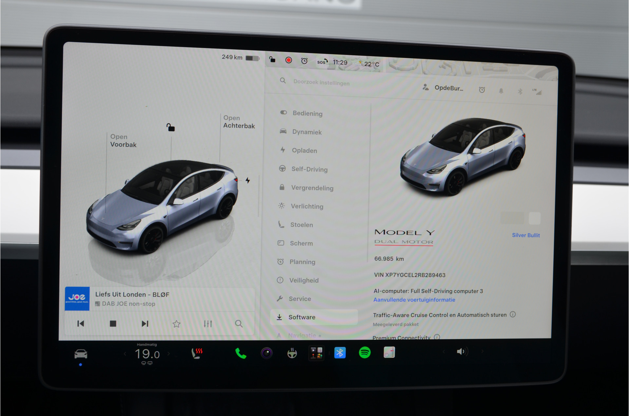Select the Stoelen seats menu
The image size is (629, 416).
pyautogui.click(x=295, y=225)
